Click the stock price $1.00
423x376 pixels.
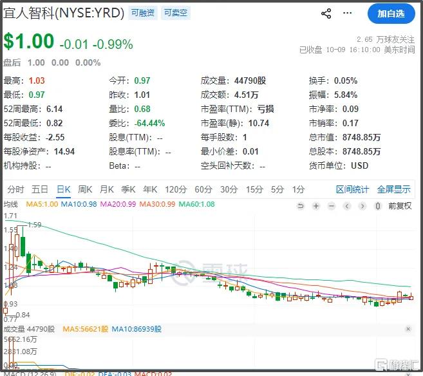[x=28, y=41]
